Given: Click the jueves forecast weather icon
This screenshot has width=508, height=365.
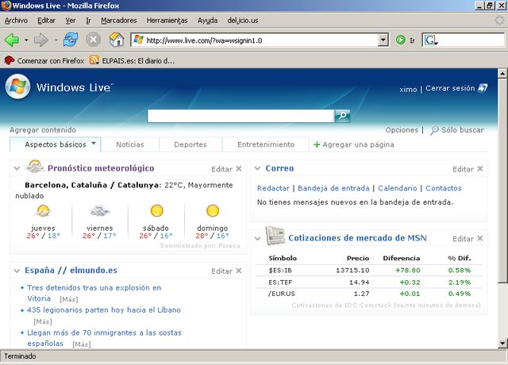Looking at the screenshot, I should (x=43, y=211).
